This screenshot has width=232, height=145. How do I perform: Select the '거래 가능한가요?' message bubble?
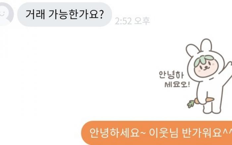(x=65, y=14)
